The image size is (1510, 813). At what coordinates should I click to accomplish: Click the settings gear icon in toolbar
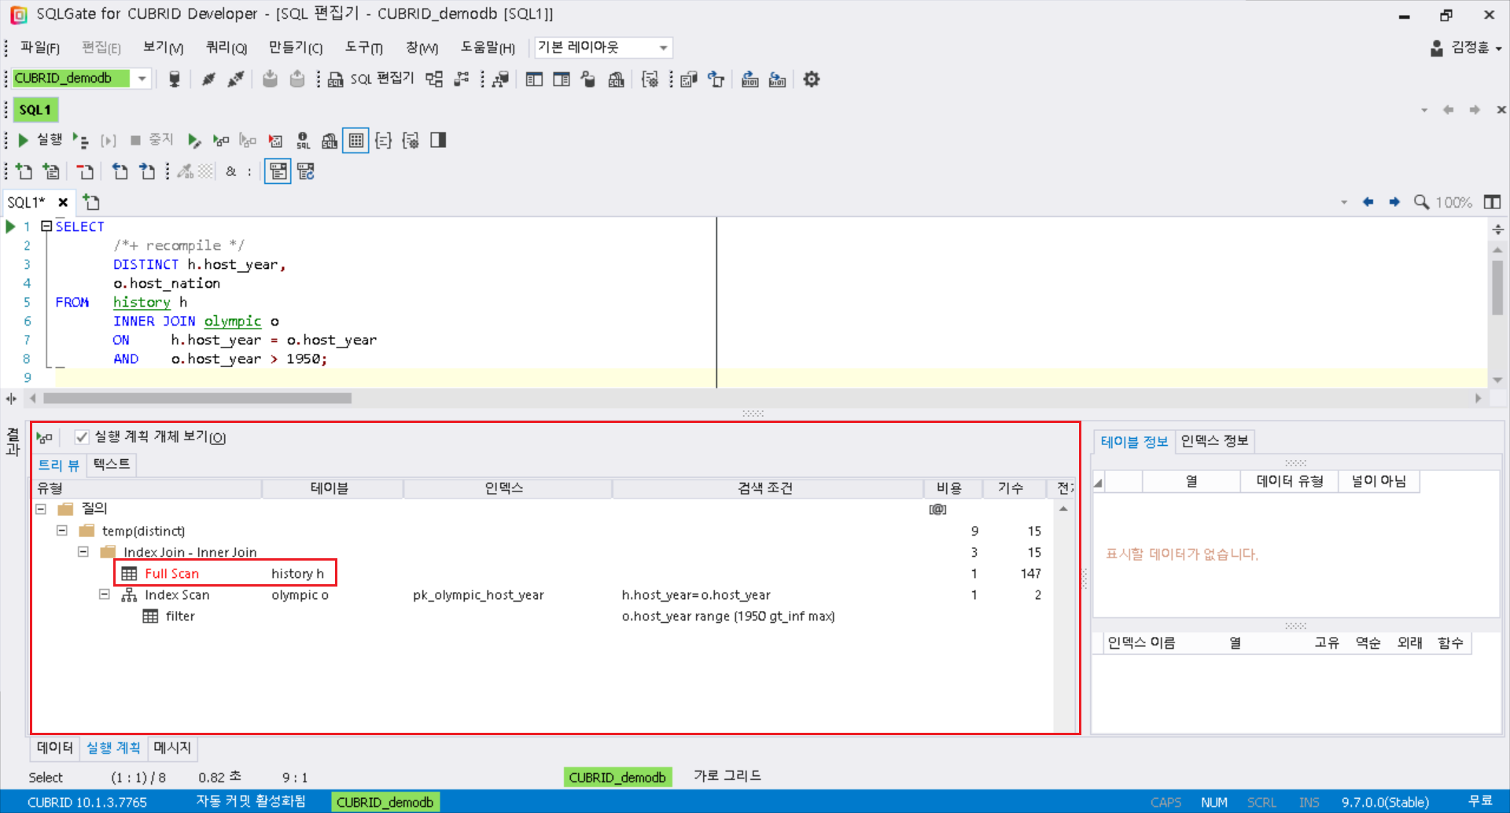pos(812,79)
